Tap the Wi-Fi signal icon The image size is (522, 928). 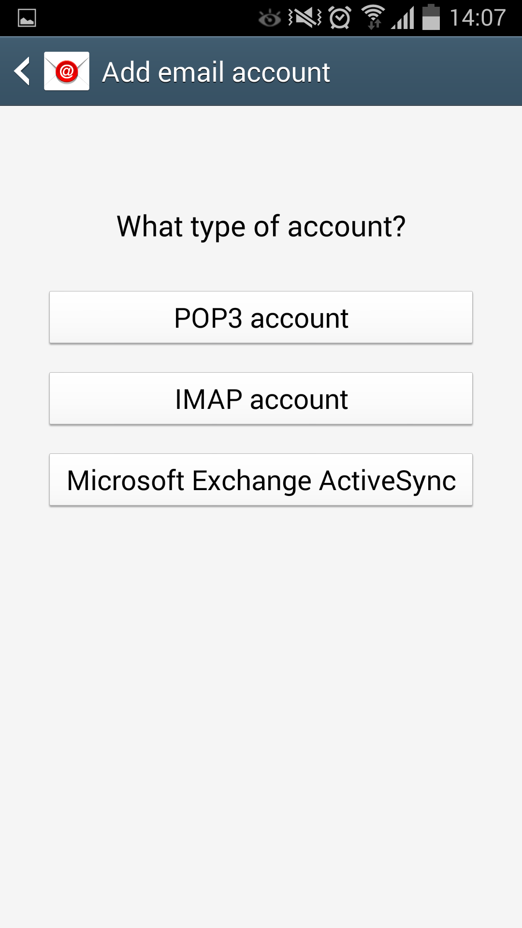click(x=373, y=17)
